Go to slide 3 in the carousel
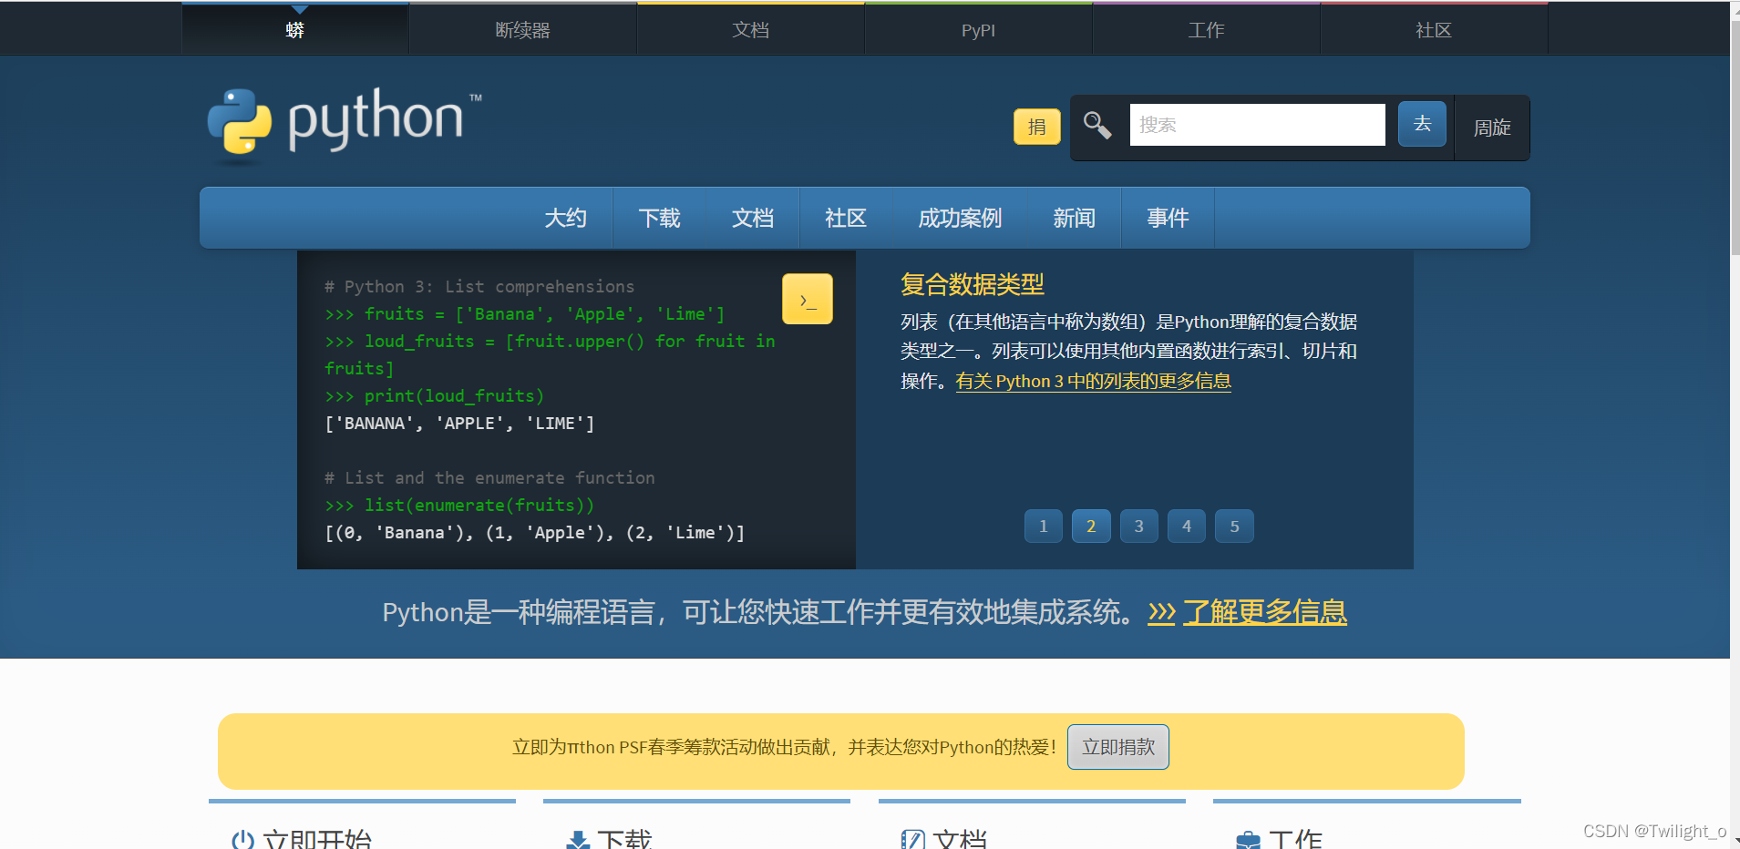1740x849 pixels. click(x=1139, y=526)
